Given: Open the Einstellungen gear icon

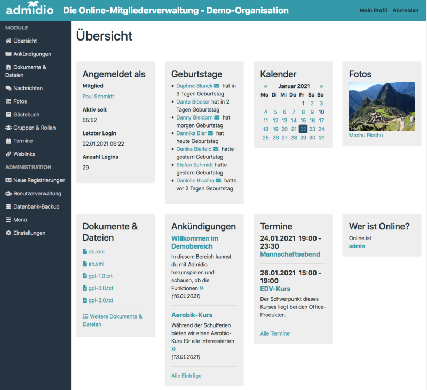Looking at the screenshot, I should 7,233.
